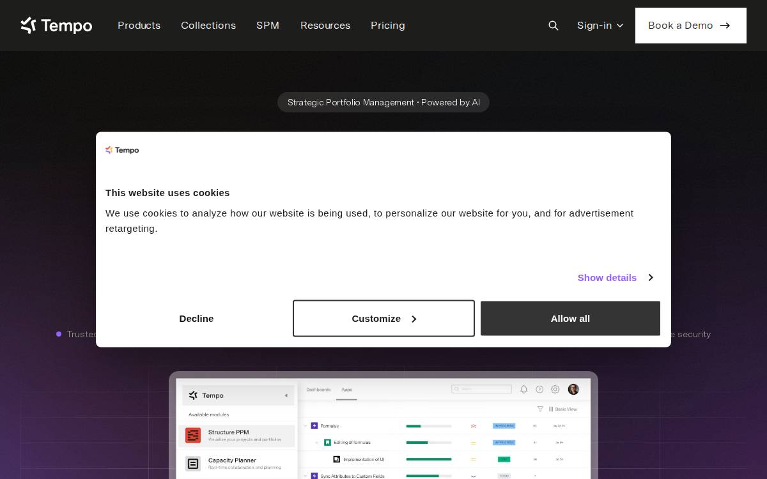Screen dimensions: 767x479
Task: Click Implementation of UI item icon
Action: point(337,459)
